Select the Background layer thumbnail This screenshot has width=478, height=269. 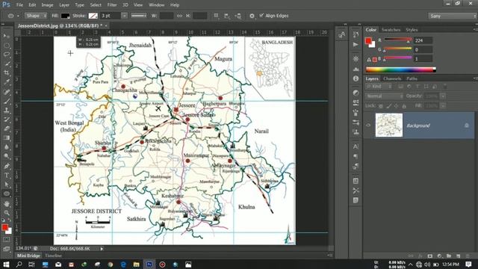coord(388,126)
